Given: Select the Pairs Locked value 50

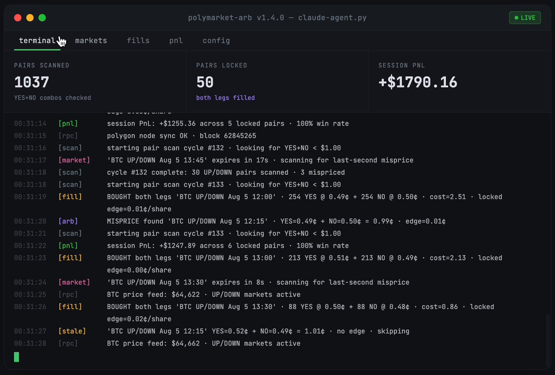Looking at the screenshot, I should point(205,82).
